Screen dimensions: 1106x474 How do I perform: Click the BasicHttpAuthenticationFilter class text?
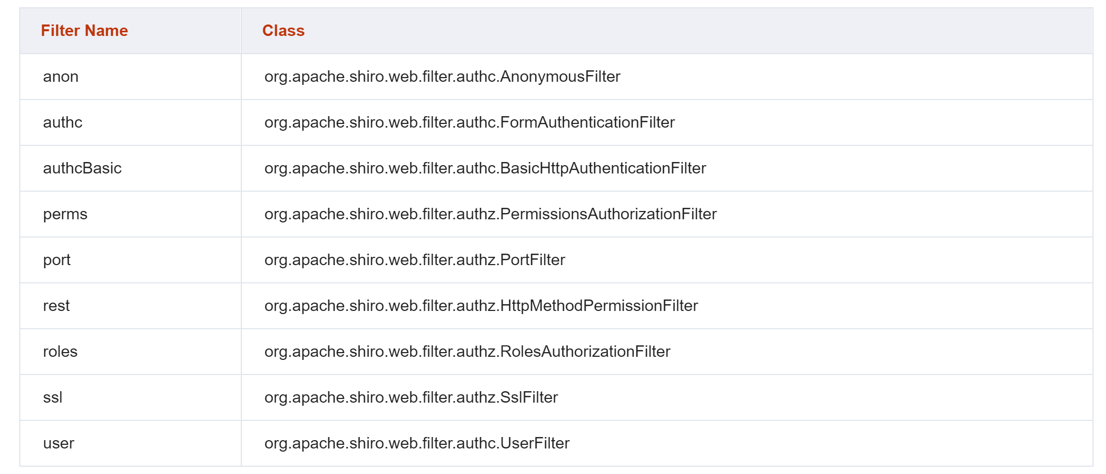pos(485,169)
